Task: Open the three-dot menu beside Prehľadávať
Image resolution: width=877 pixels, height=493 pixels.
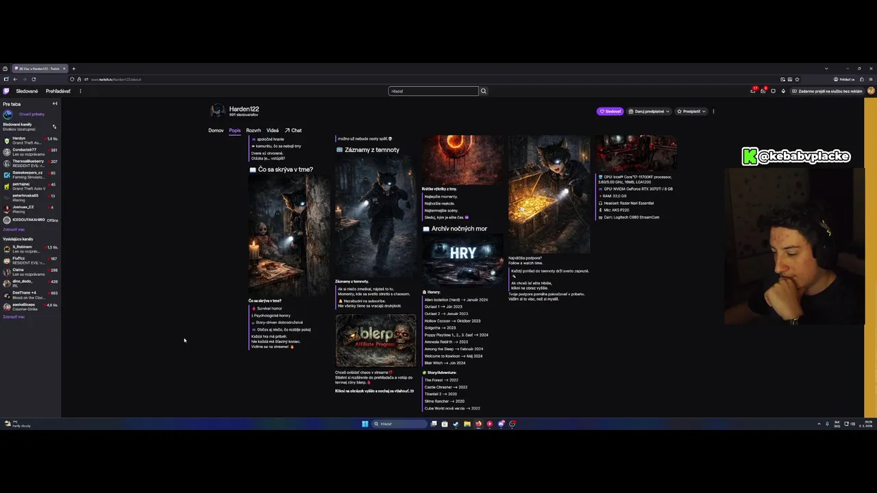Action: 80,91
